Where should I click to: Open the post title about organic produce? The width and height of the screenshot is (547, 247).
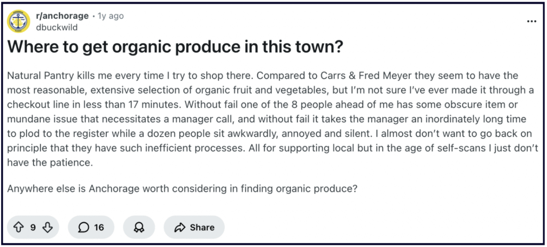click(x=175, y=47)
